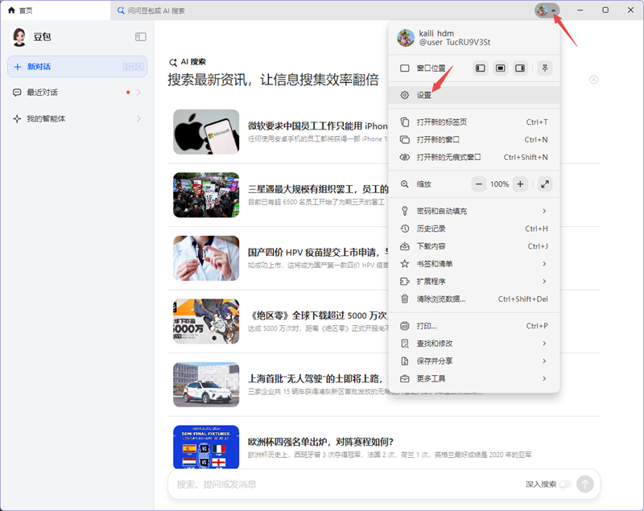The height and width of the screenshot is (511, 644).
Task: Click the pin window icon next to 窗口位置
Action: coord(545,68)
